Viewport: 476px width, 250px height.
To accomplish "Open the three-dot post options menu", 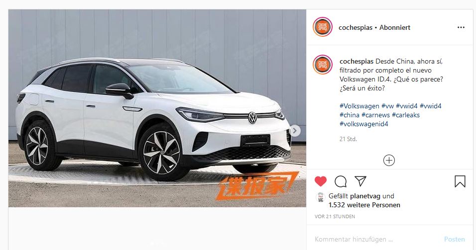I will 461,27.
